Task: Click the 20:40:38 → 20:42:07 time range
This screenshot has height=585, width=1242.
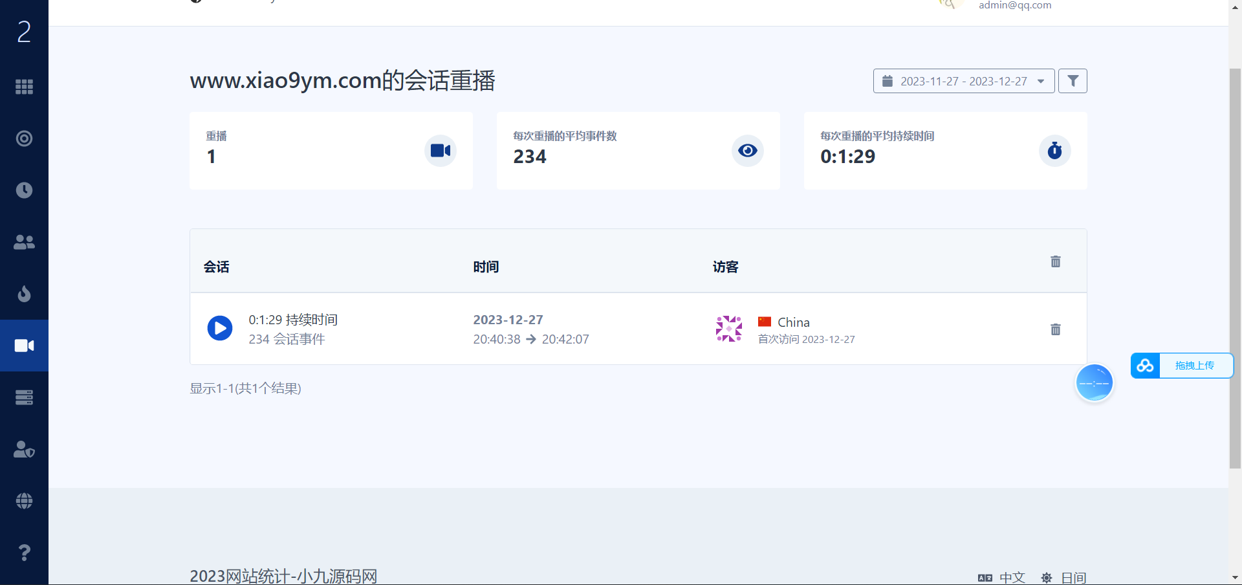Action: [531, 339]
